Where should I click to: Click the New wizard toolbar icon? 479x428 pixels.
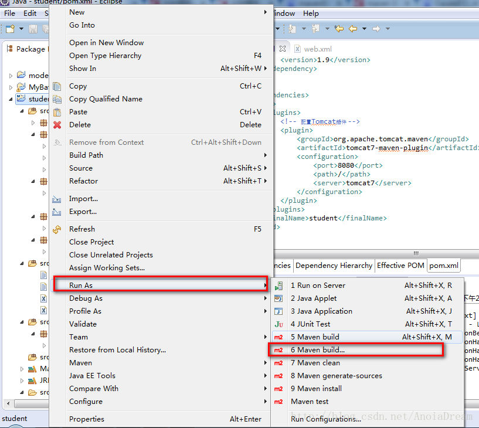(x=10, y=29)
